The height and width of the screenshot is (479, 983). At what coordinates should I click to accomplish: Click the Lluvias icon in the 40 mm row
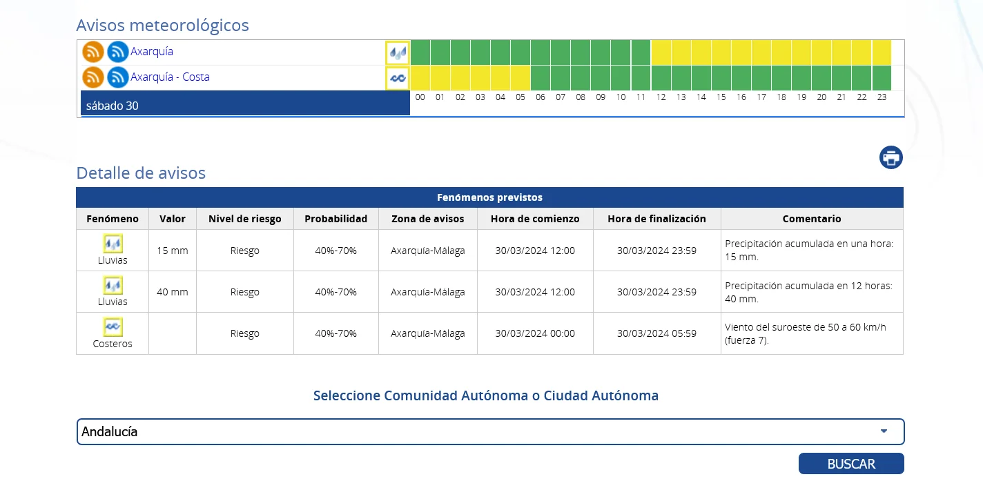click(x=113, y=286)
